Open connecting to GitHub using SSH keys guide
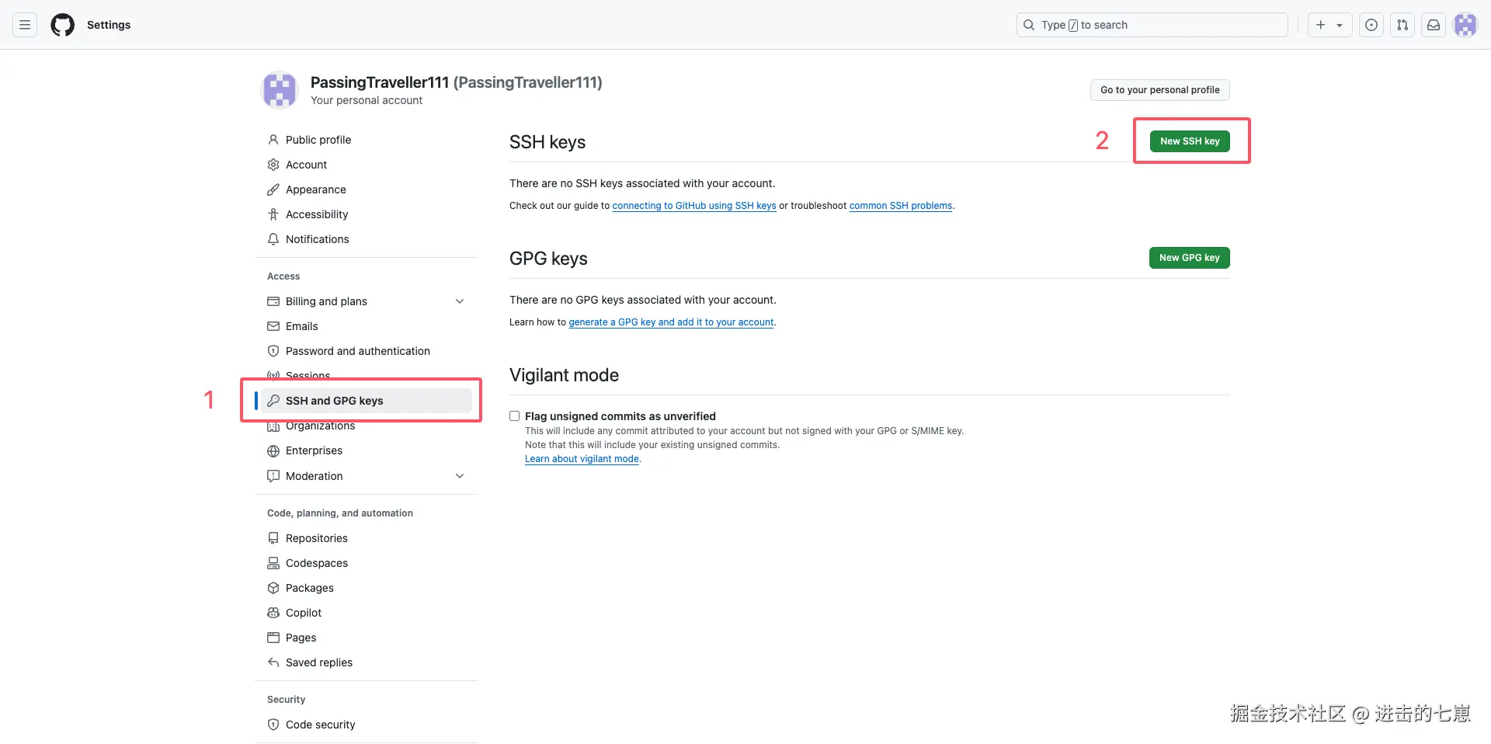 coord(694,206)
